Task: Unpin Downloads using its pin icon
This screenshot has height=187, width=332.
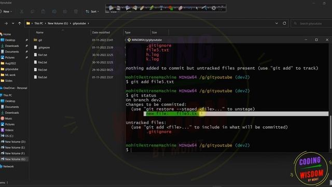Action: (x=26, y=46)
